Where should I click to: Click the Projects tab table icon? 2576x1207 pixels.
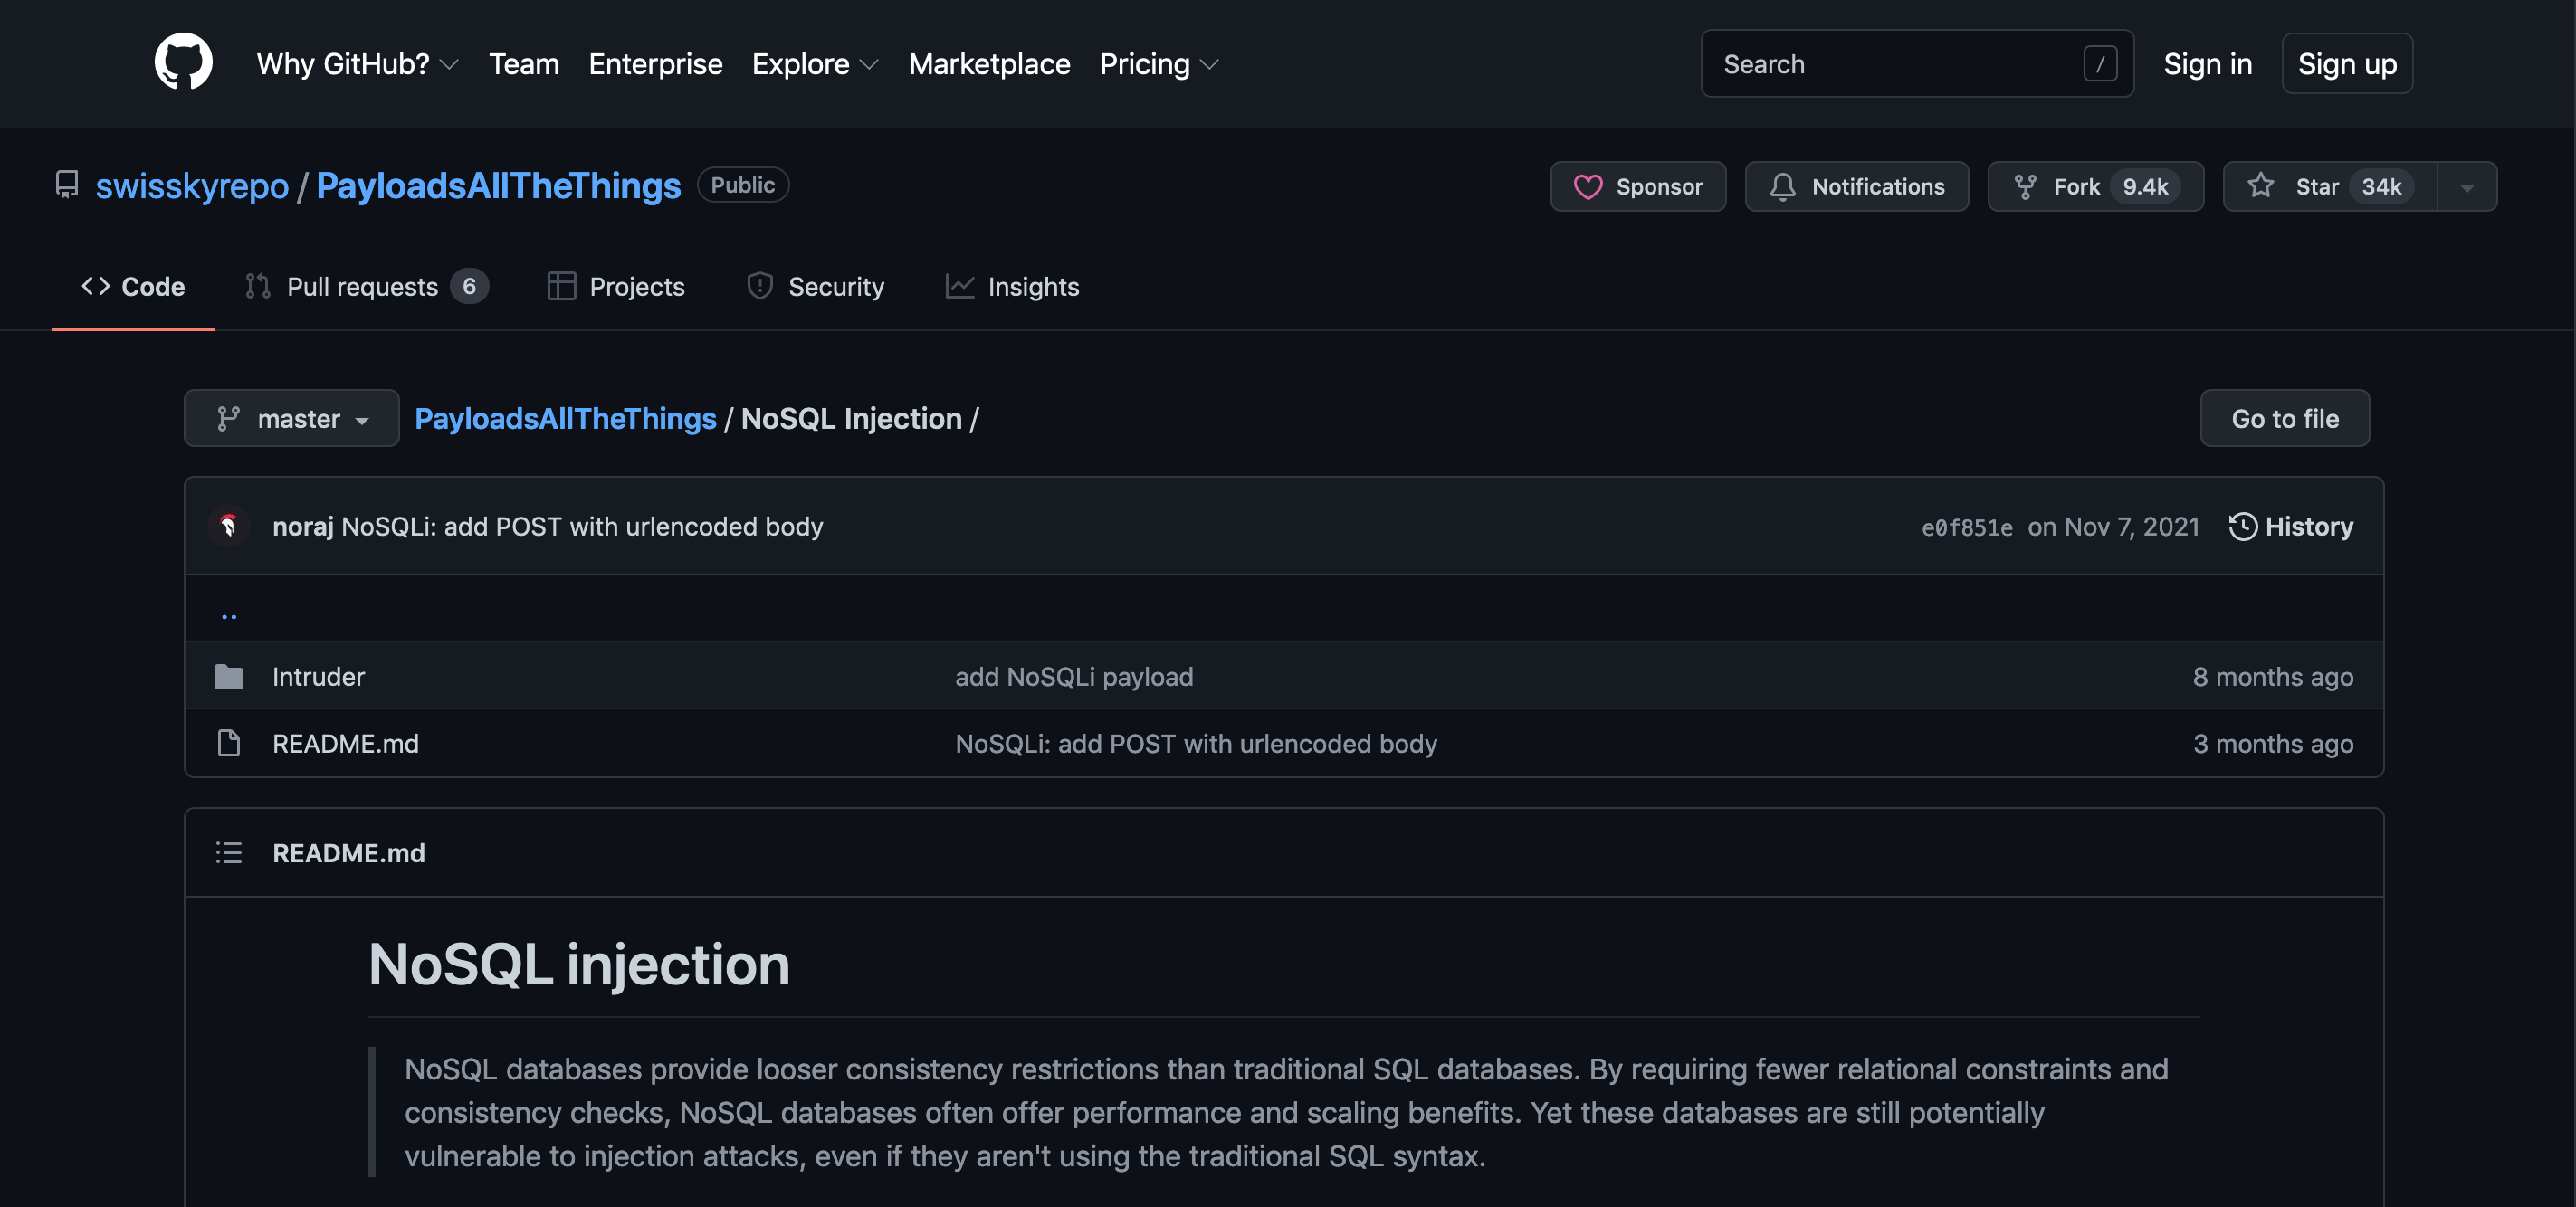(x=561, y=286)
